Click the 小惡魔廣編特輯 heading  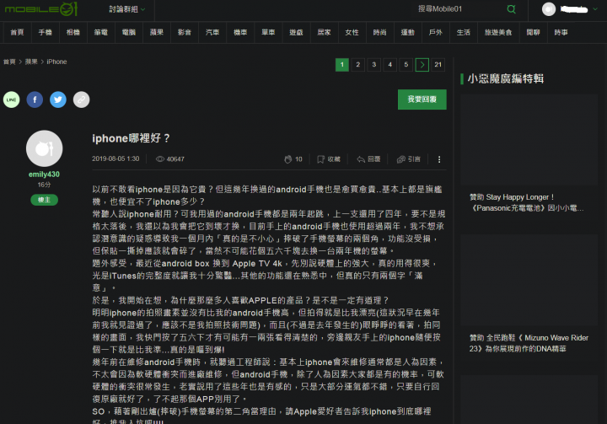506,78
